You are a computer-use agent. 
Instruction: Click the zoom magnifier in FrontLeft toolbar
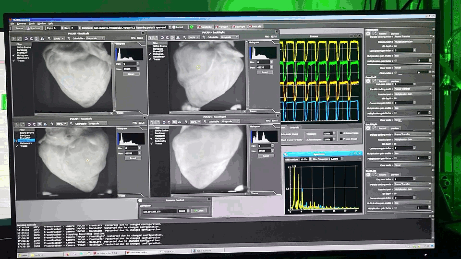click(52, 125)
